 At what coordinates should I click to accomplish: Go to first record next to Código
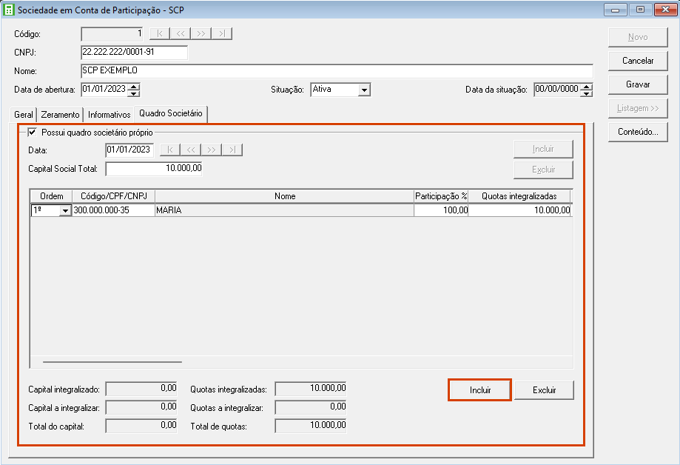pos(159,34)
